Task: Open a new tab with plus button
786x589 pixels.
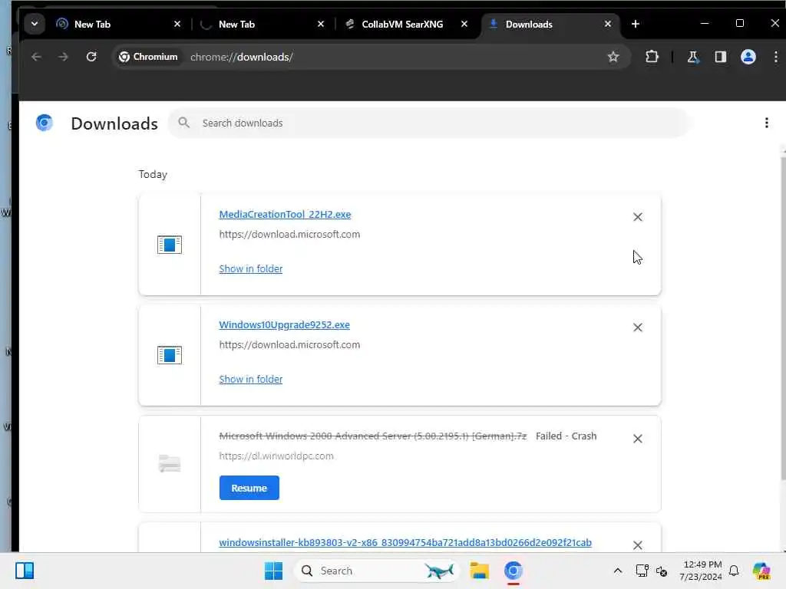Action: point(635,24)
